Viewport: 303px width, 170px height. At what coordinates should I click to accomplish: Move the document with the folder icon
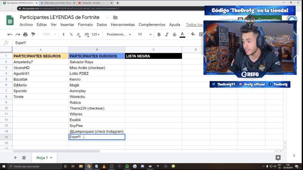point(115,17)
